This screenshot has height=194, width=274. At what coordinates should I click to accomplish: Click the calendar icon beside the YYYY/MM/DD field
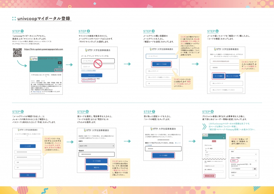click(x=255, y=169)
